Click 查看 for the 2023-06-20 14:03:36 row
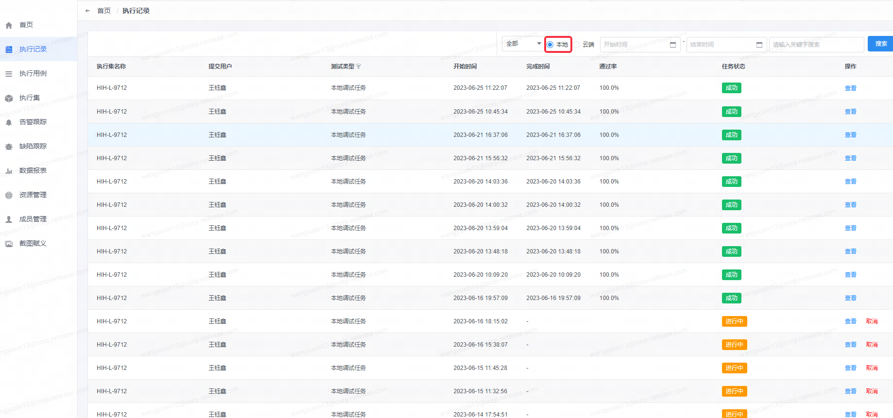893x418 pixels. tap(850, 182)
